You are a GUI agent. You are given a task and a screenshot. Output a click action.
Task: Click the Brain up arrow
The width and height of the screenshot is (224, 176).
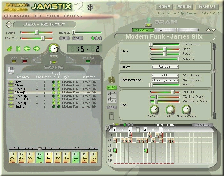pyautogui.click(x=208, y=30)
